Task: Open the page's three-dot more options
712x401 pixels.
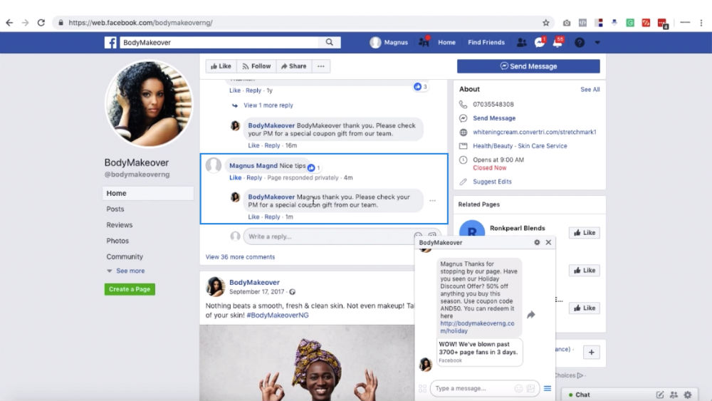Action: coord(321,66)
